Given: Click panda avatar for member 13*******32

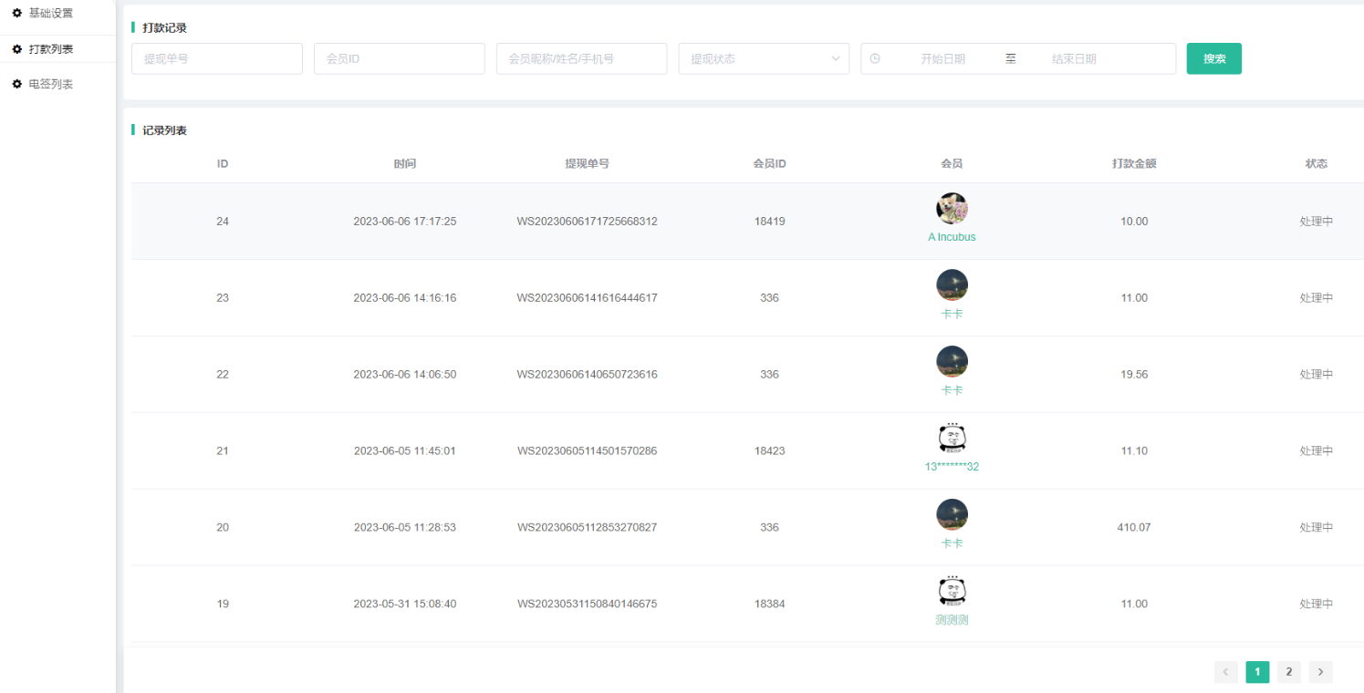Looking at the screenshot, I should 952,438.
